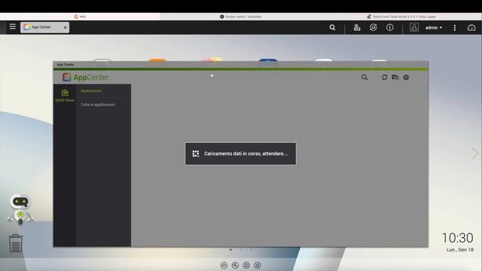Viewport: 482px width, 271px height.
Task: Switch to the Docker install TeslaMate tab
Action: tap(240, 17)
